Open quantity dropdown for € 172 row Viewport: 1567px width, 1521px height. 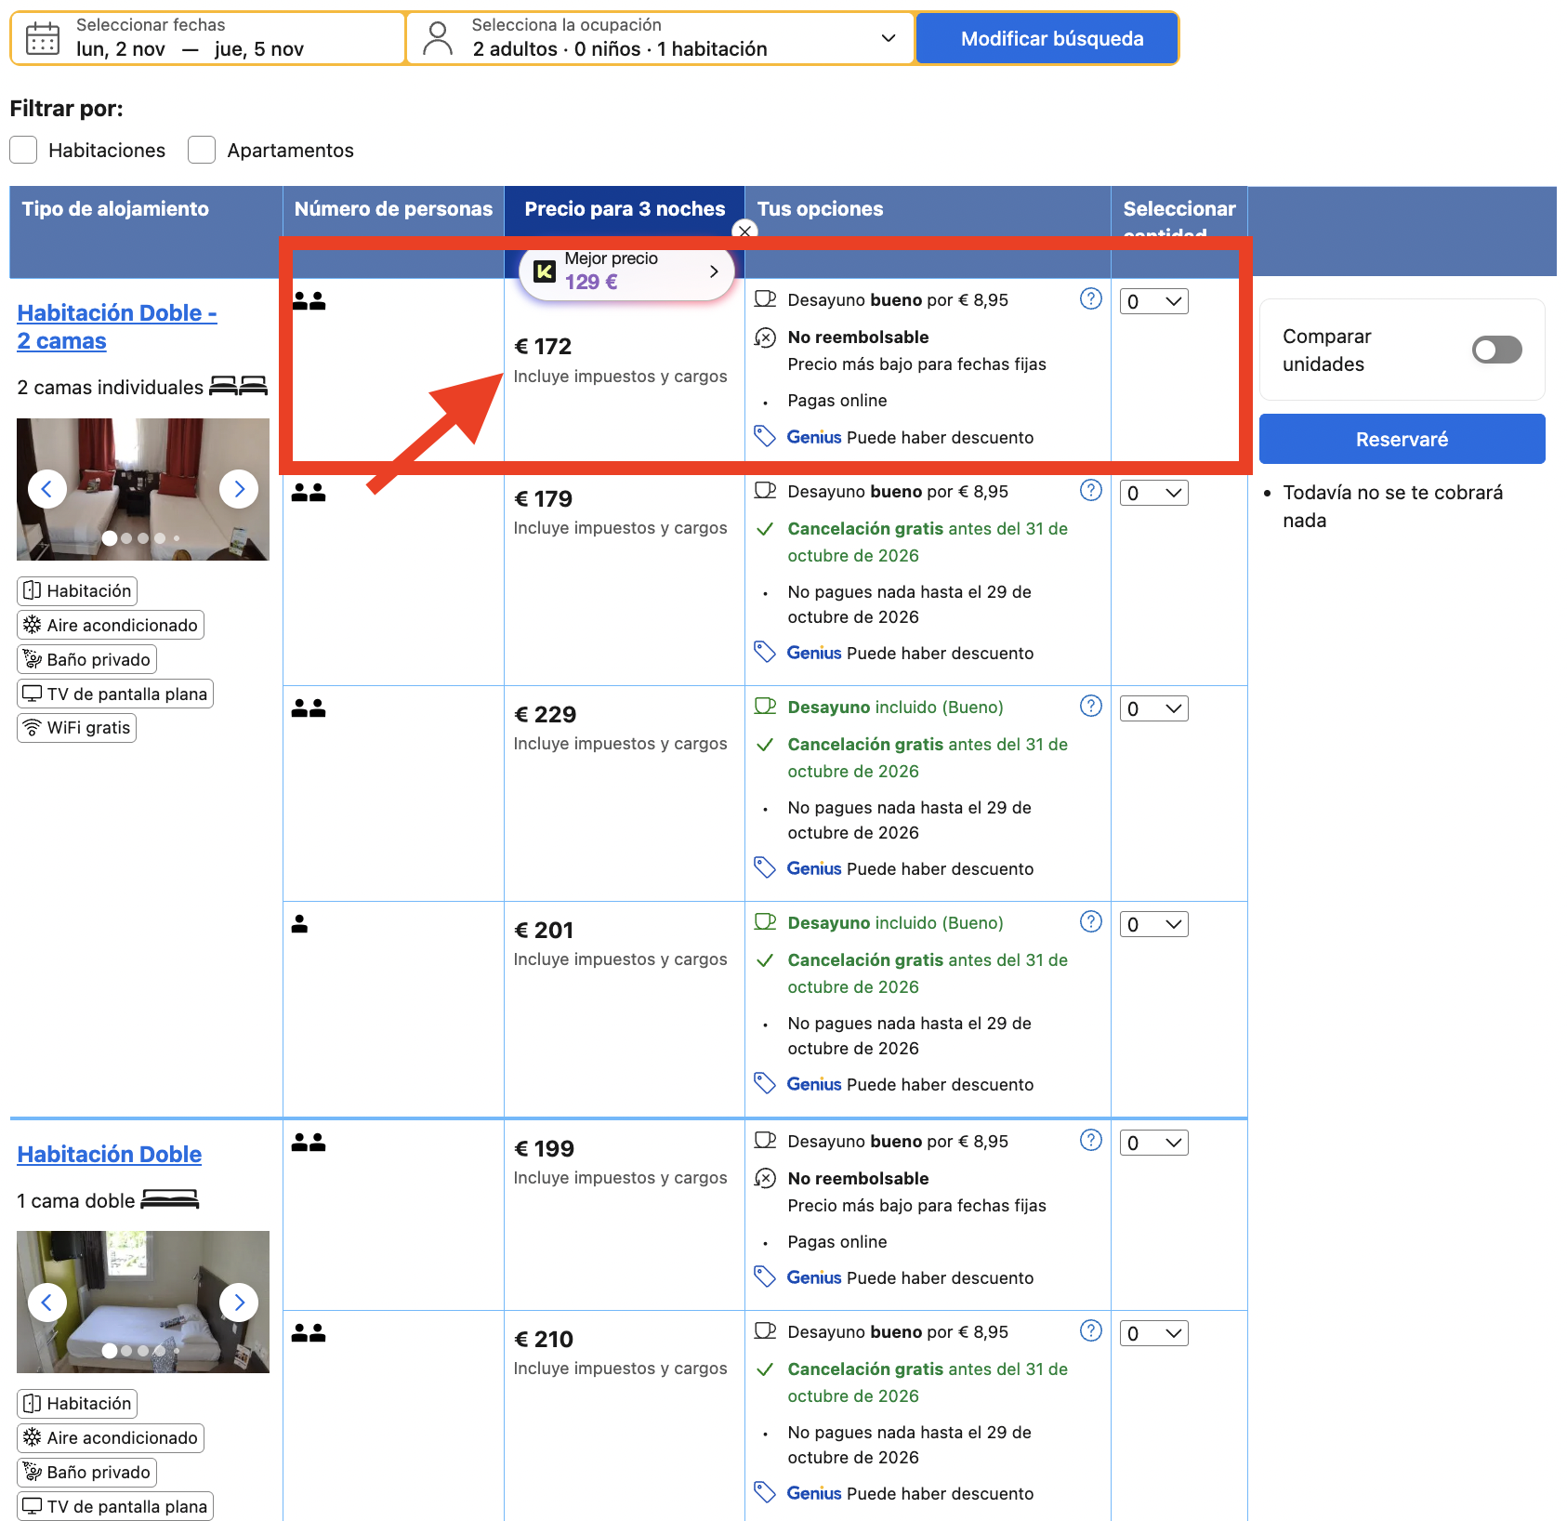click(x=1153, y=301)
